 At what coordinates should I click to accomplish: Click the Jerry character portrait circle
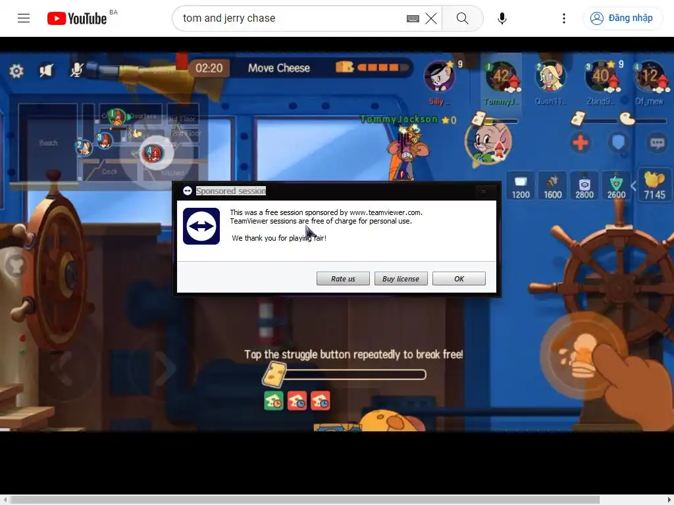pos(488,142)
